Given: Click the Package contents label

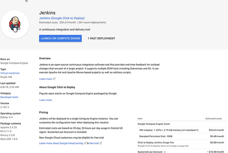Looking at the screenshot, I should 11,124.
